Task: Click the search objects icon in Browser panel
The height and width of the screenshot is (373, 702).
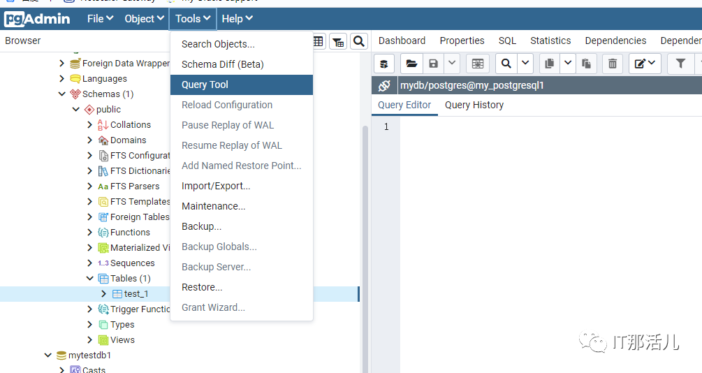Action: [358, 41]
